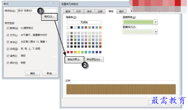Pick the green swatch in theme colors row
Viewport: 188px width, 110px height.
[x=89, y=27]
